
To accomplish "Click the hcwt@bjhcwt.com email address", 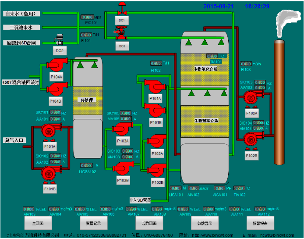I will (277, 235).
